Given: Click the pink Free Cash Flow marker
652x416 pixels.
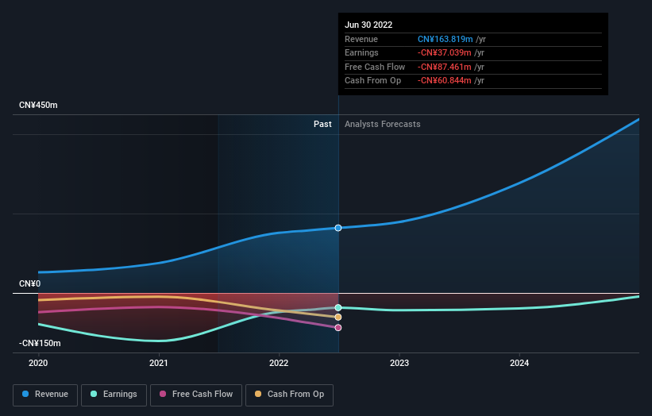Looking at the screenshot, I should [338, 327].
